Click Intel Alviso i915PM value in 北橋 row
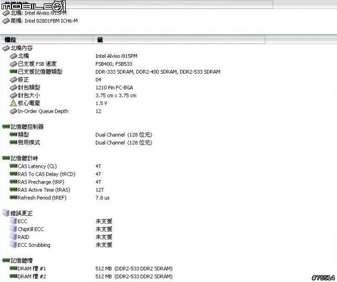The image size is (337, 282). click(116, 56)
